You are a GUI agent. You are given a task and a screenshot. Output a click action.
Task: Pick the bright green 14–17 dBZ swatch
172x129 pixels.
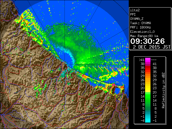tap(148, 96)
